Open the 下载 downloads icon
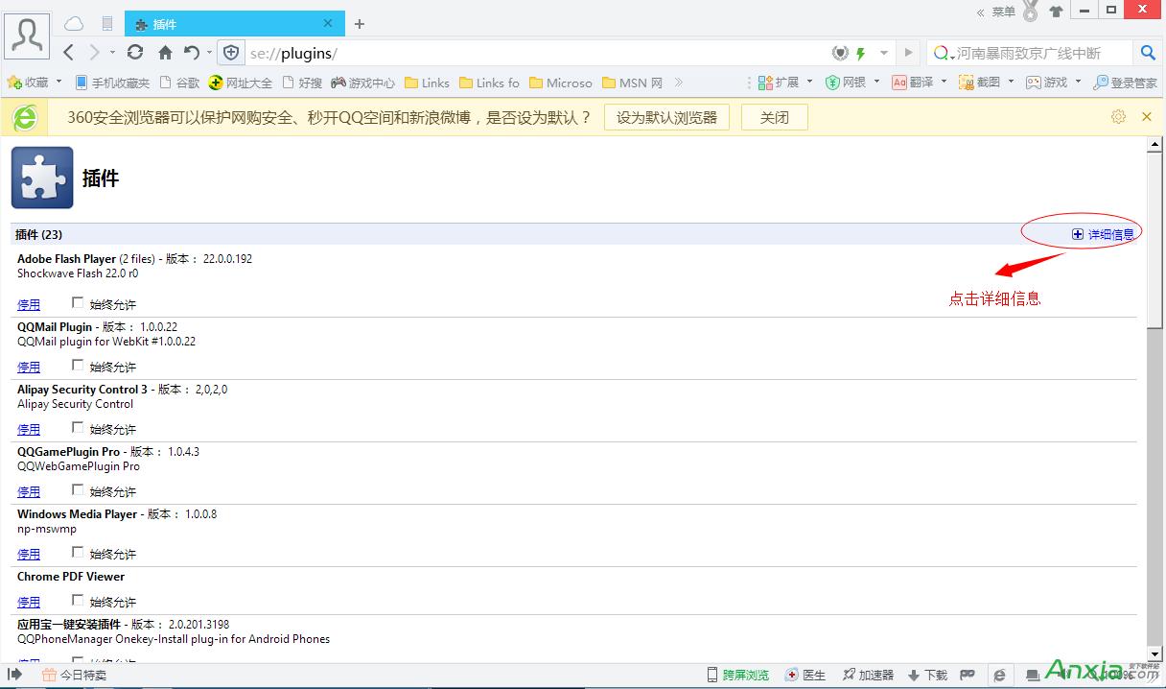The height and width of the screenshot is (689, 1166). [x=926, y=675]
